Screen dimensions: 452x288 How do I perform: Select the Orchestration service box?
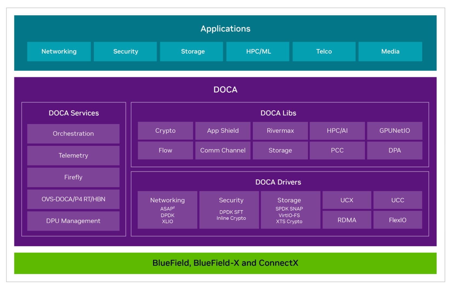73,134
